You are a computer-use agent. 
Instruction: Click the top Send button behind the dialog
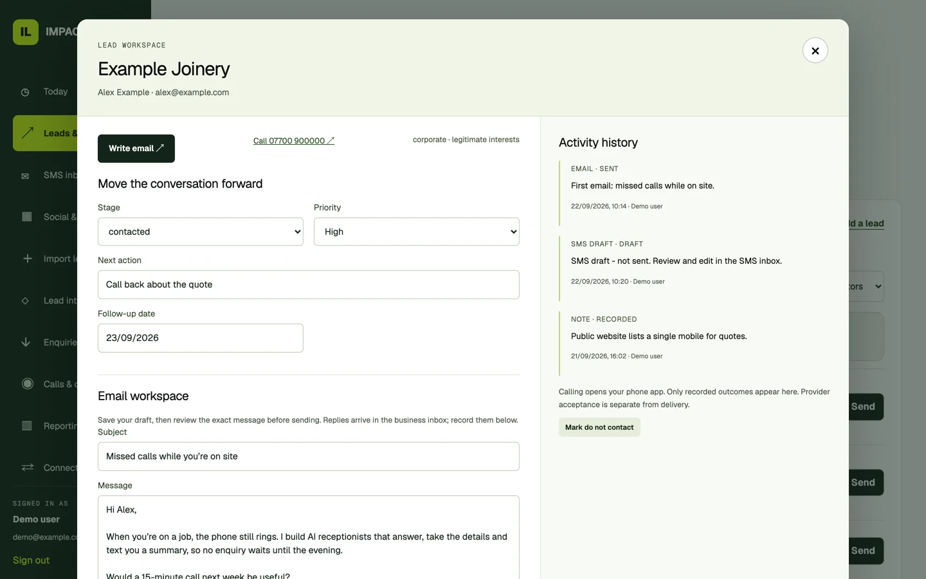pyautogui.click(x=866, y=407)
